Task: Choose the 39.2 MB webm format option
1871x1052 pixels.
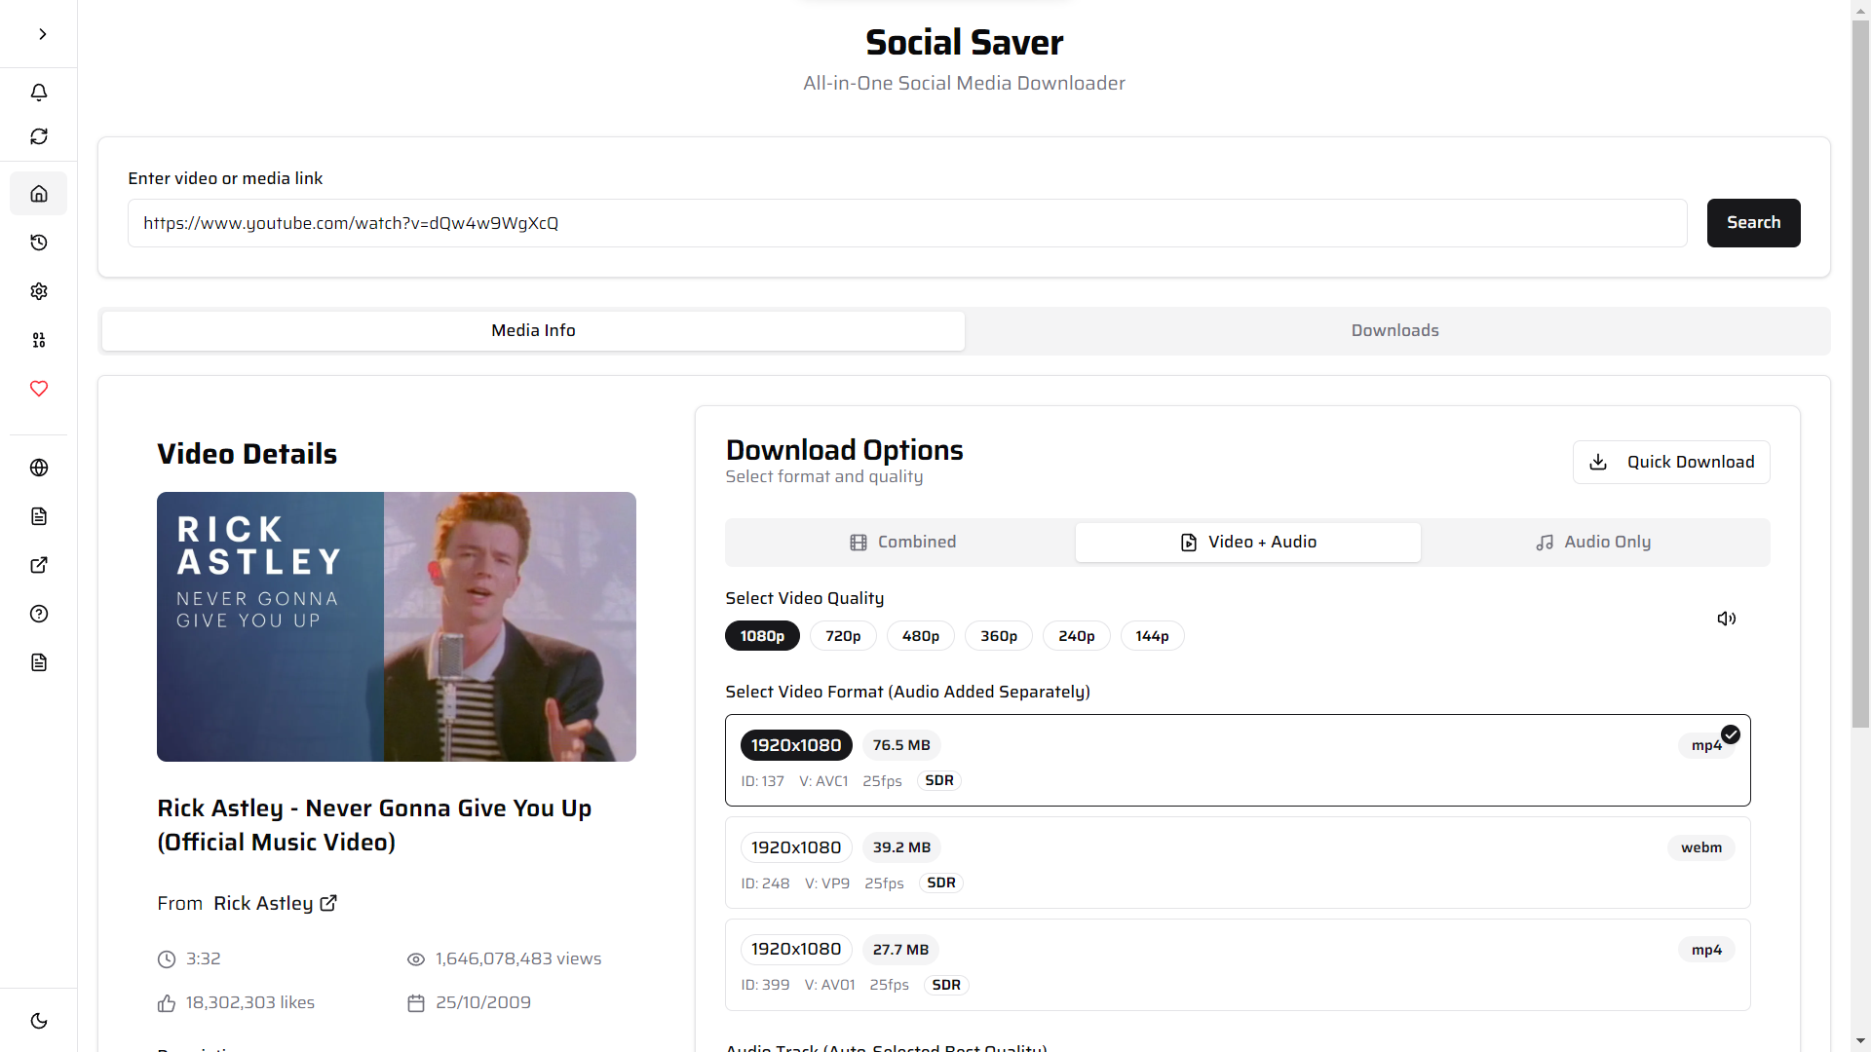Action: coord(1238,863)
